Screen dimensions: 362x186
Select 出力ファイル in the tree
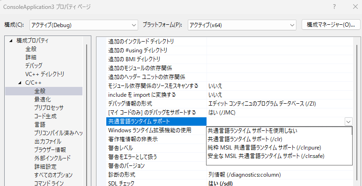(x=48, y=141)
